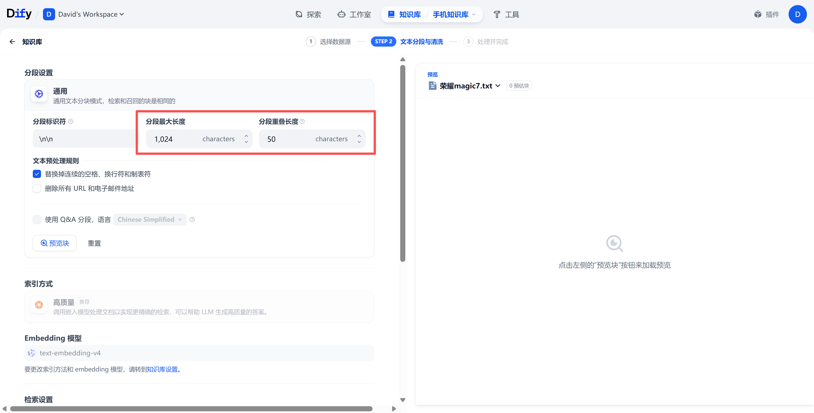Follow the 知识库设置 link
The width and height of the screenshot is (814, 413).
coord(163,369)
